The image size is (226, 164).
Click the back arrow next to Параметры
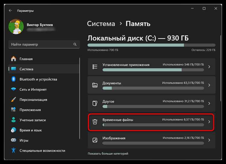pyautogui.click(x=10, y=11)
